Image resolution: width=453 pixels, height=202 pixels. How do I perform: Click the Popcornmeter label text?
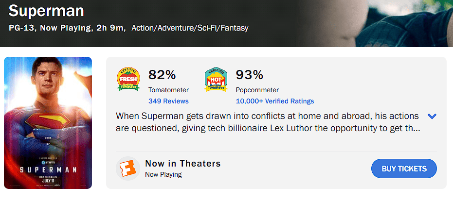click(x=257, y=90)
